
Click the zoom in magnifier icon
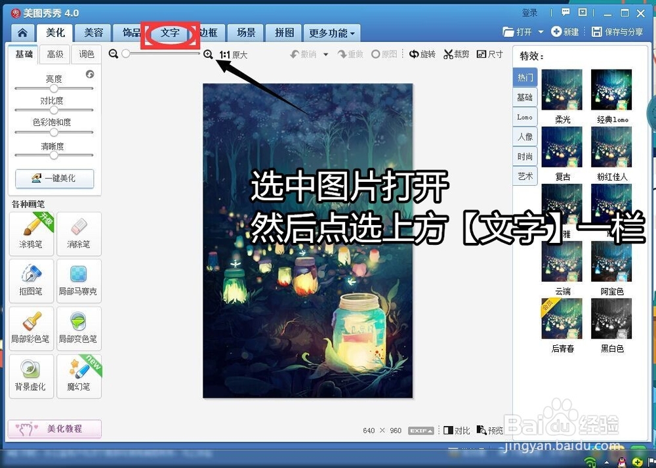[x=208, y=54]
